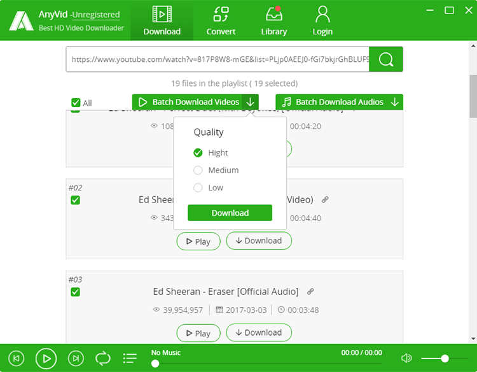Click the clock icon next to 00:03:48
Image resolution: width=477 pixels, height=372 pixels.
(x=281, y=310)
